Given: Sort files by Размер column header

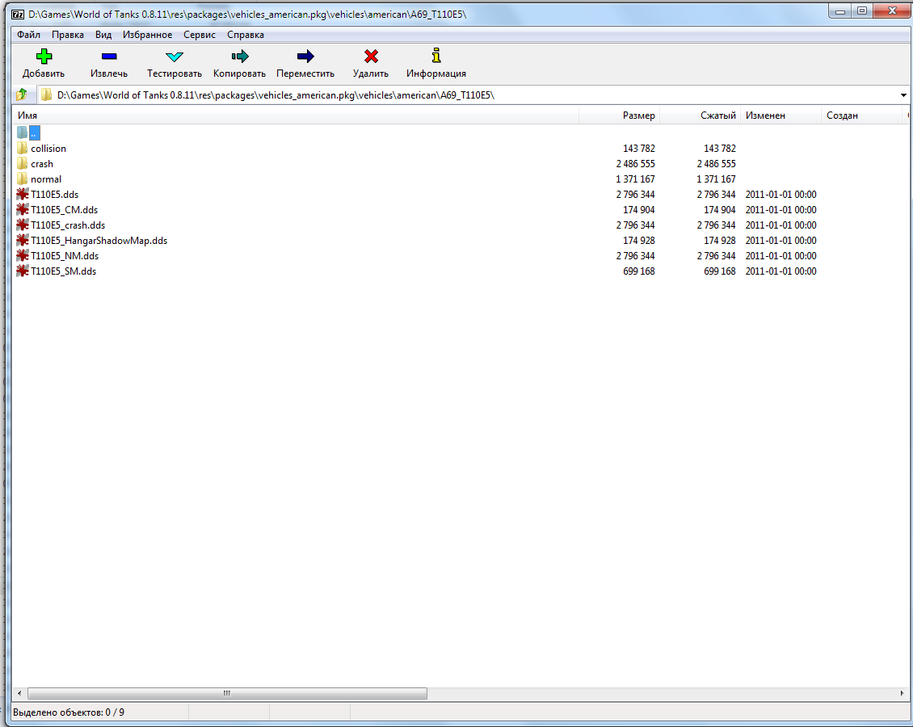Looking at the screenshot, I should [620, 116].
